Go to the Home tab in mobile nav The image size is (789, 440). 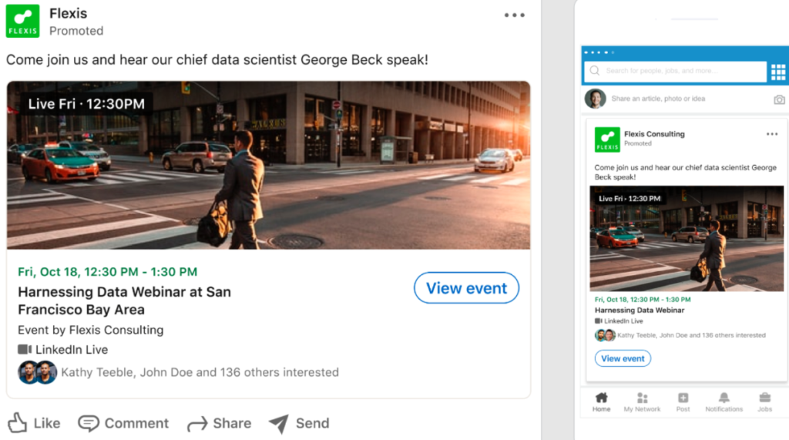coord(602,401)
